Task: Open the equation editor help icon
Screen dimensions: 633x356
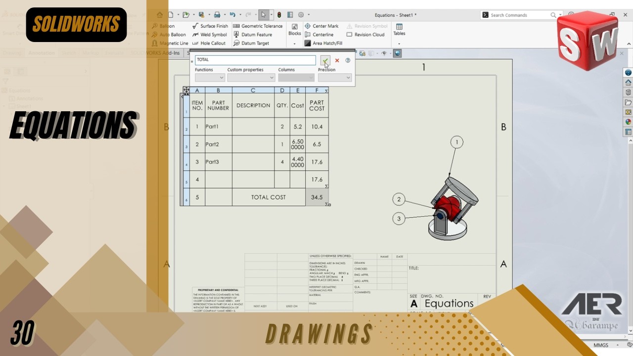Action: coord(348,60)
